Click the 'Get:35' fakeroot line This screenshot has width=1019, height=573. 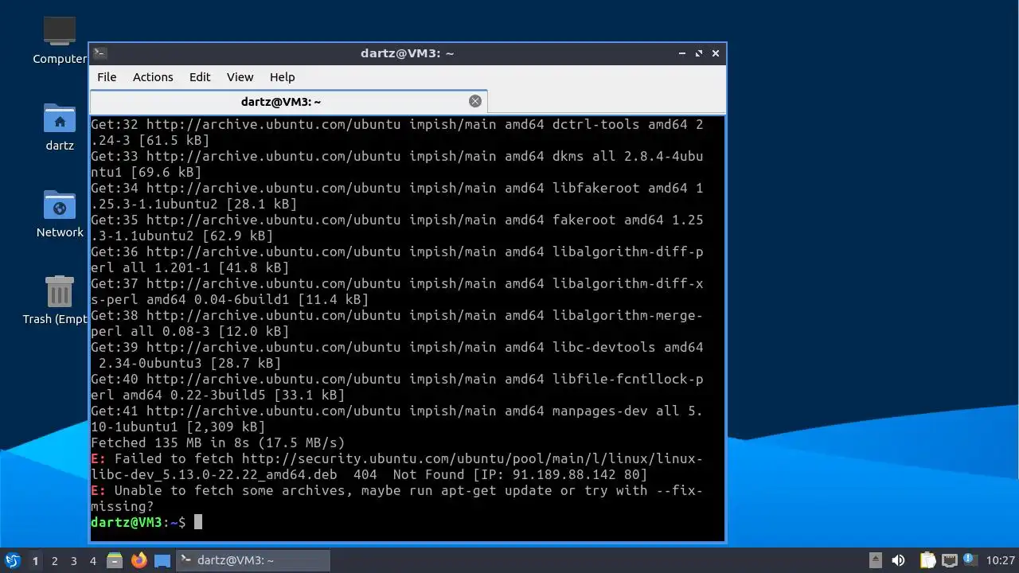click(397, 228)
